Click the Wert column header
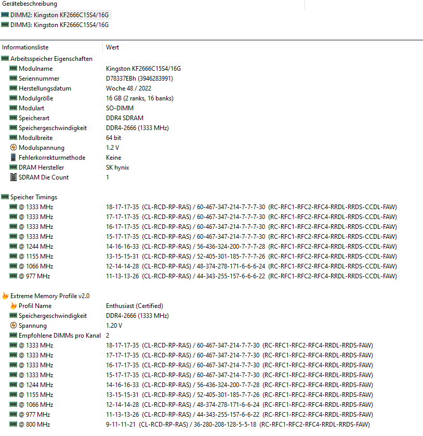This screenshot has width=423, height=436. click(x=112, y=47)
